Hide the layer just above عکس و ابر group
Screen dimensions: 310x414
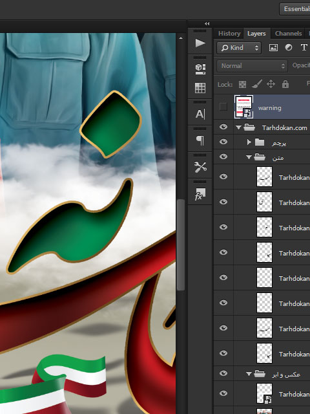click(x=223, y=353)
